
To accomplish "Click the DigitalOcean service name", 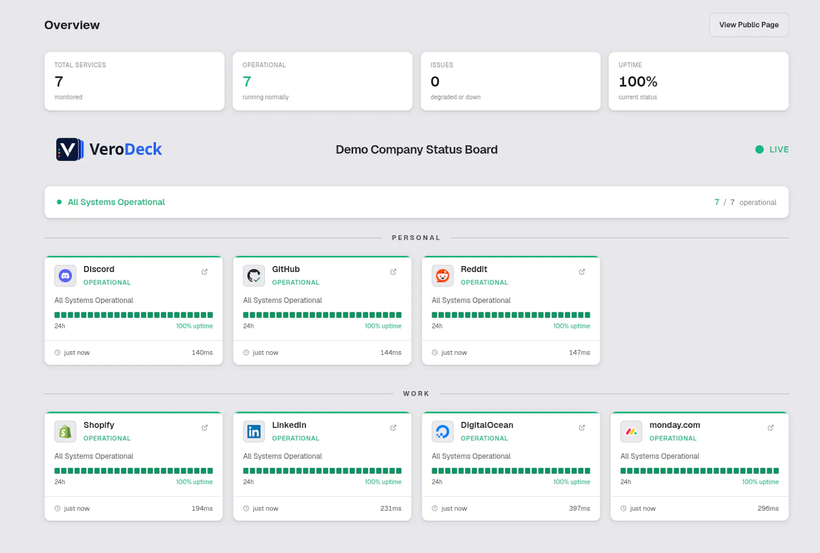I will 487,425.
